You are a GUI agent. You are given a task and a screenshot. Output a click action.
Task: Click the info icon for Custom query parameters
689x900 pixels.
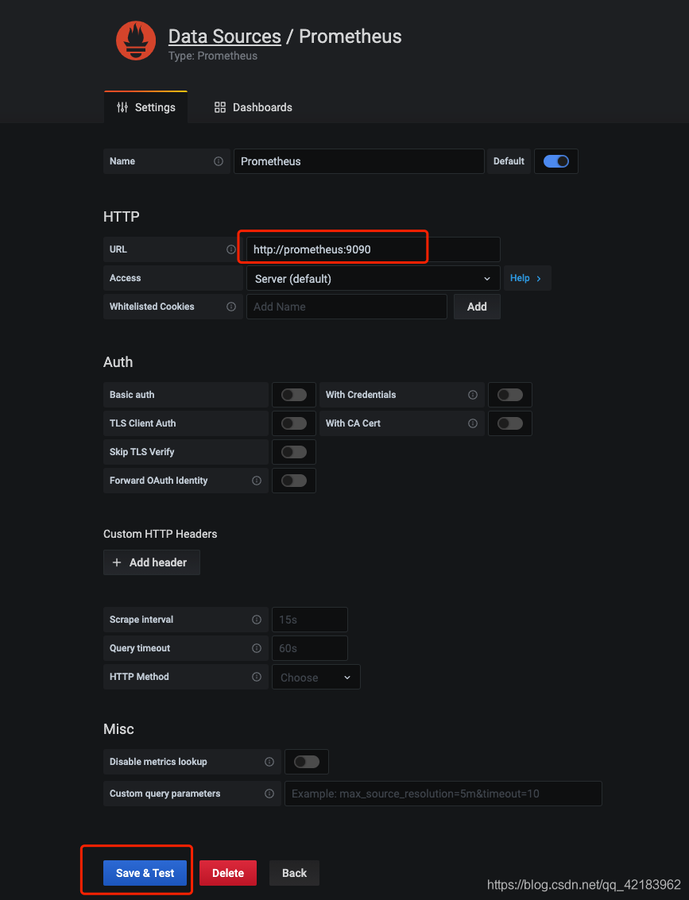[x=269, y=794]
